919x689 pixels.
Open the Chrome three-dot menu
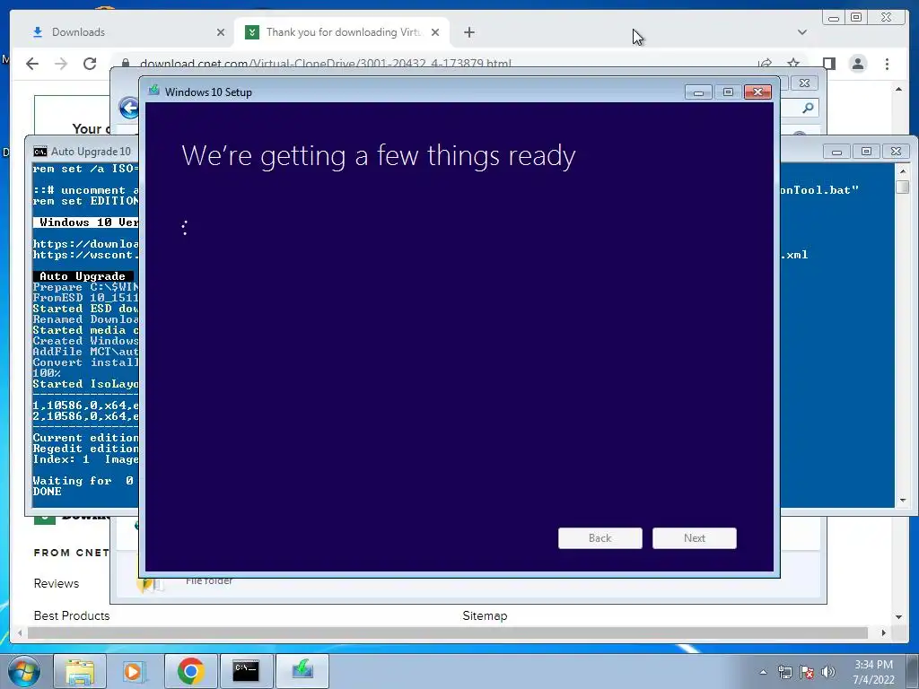887,64
